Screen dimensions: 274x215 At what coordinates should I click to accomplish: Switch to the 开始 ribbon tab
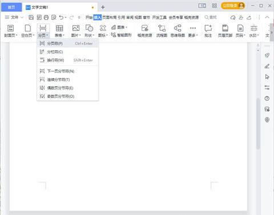pyautogui.click(x=89, y=18)
